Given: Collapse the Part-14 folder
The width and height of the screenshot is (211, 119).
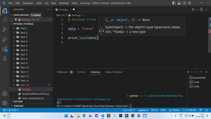Looking at the screenshot, I should coord(24,85).
